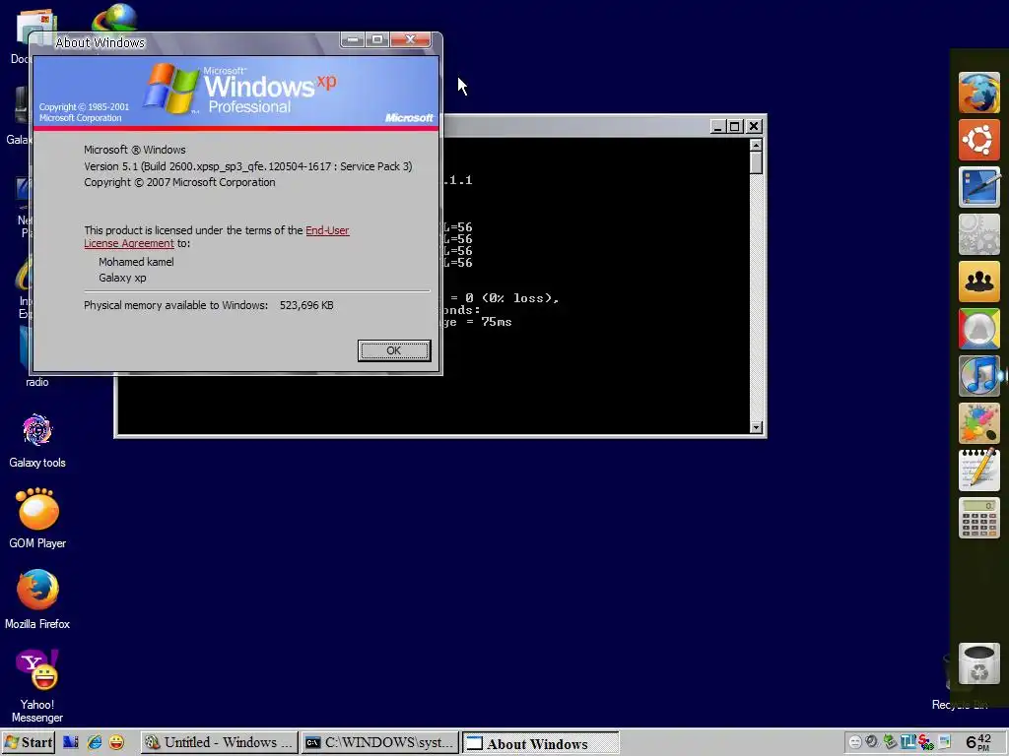
Task: Click command prompt scrollbar up arrow
Action: (x=756, y=146)
